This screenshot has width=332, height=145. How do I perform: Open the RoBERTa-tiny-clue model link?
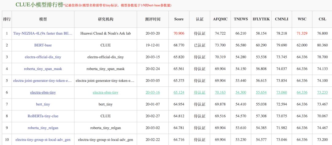tap(43, 116)
